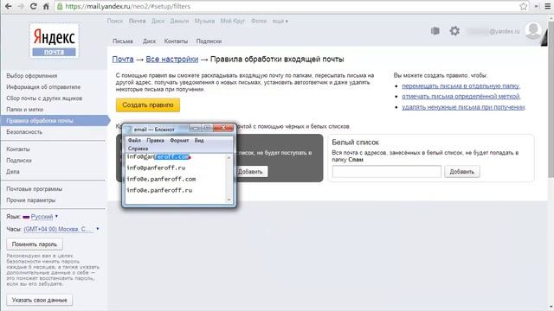Click the account email @yandex.ru
Image resolution: width=554 pixels, height=311 pixels.
(x=493, y=31)
